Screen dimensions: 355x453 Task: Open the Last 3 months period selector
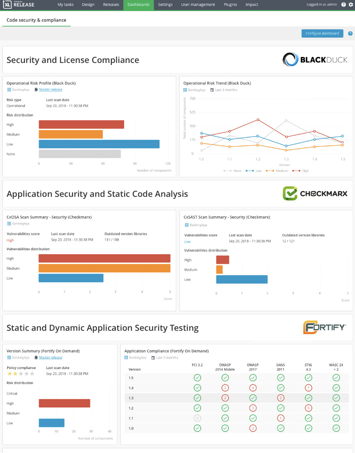226,89
